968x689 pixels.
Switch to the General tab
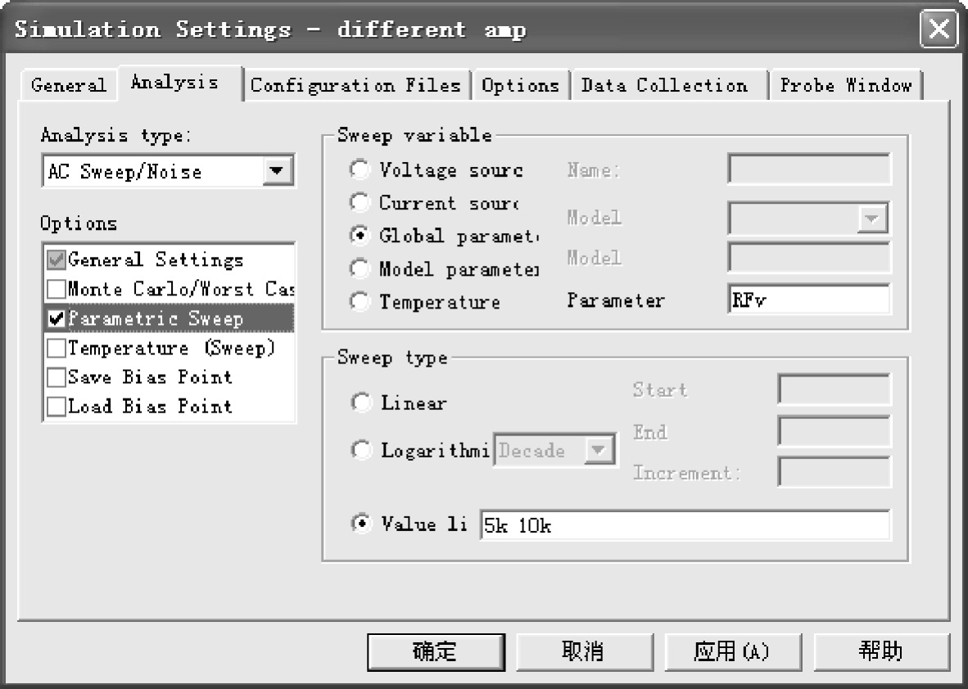[x=68, y=84]
